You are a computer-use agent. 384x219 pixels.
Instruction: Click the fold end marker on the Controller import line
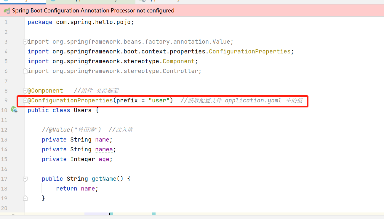(25, 71)
